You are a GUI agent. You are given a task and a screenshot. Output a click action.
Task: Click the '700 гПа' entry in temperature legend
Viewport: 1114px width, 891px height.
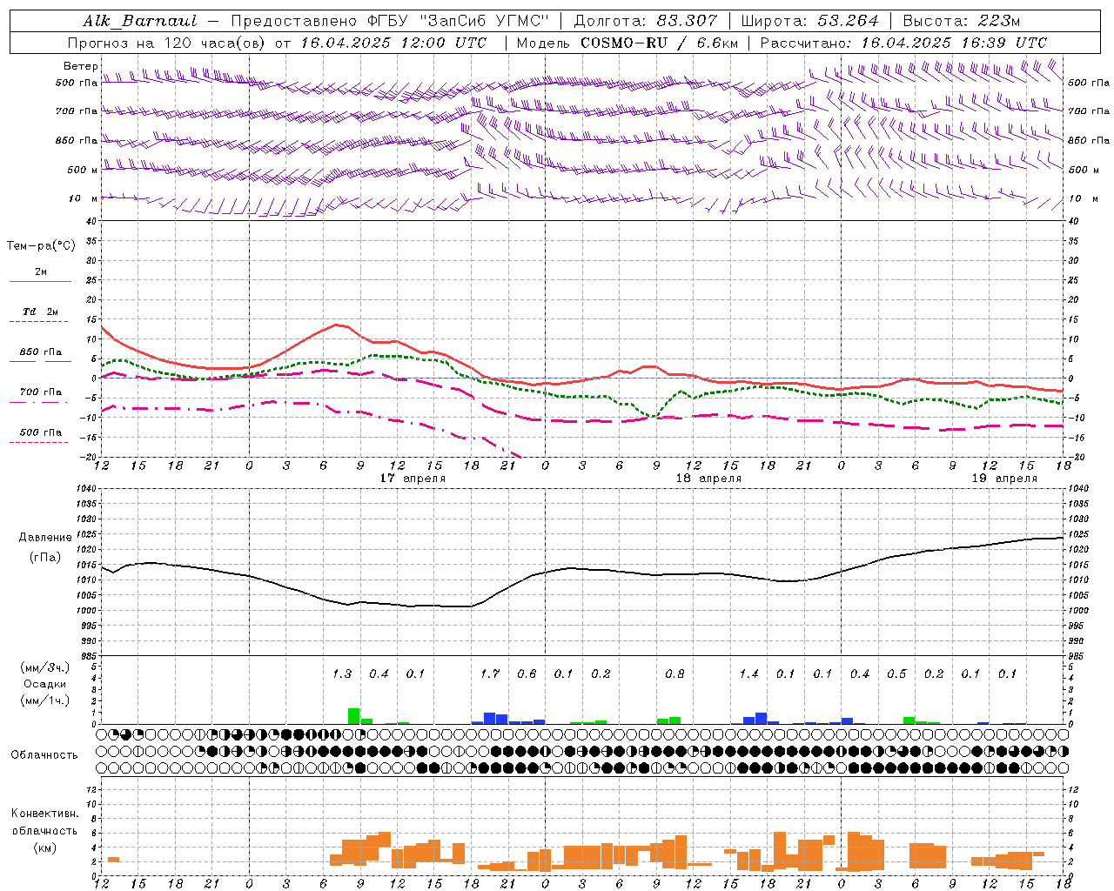tap(41, 392)
